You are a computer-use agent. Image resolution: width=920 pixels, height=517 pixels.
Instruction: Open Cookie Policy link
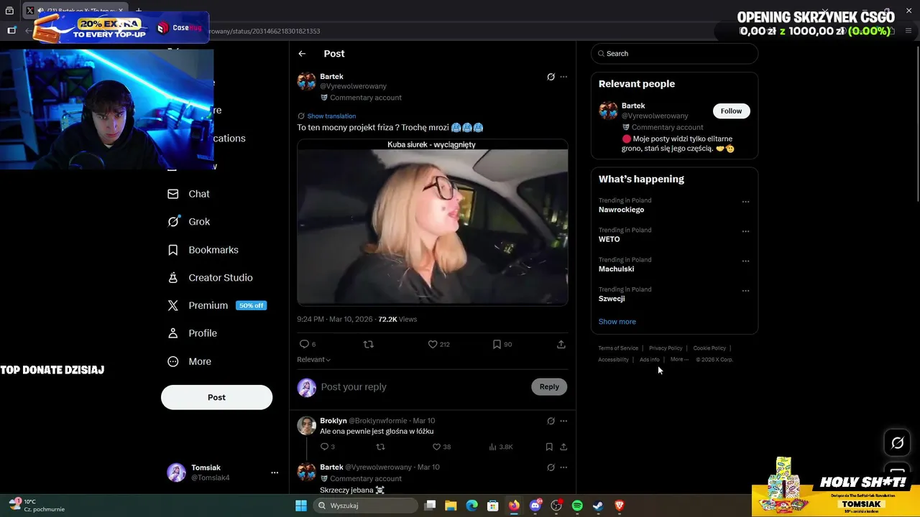tap(709, 348)
